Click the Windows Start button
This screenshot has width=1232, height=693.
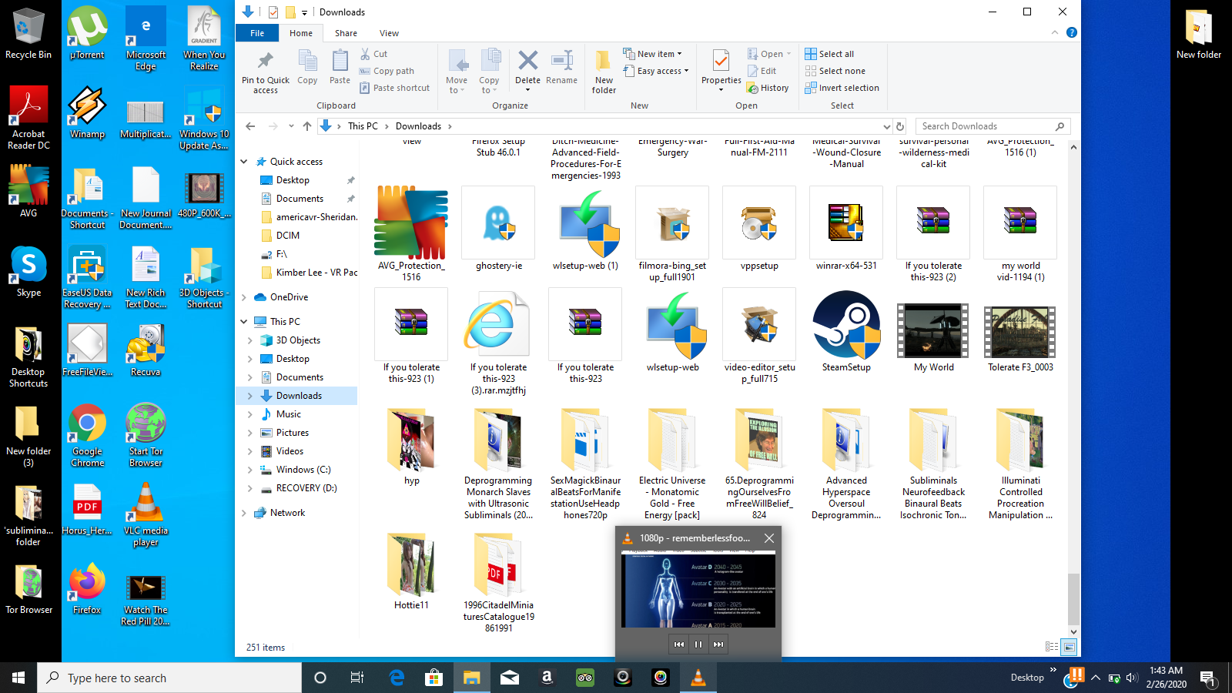[18, 678]
